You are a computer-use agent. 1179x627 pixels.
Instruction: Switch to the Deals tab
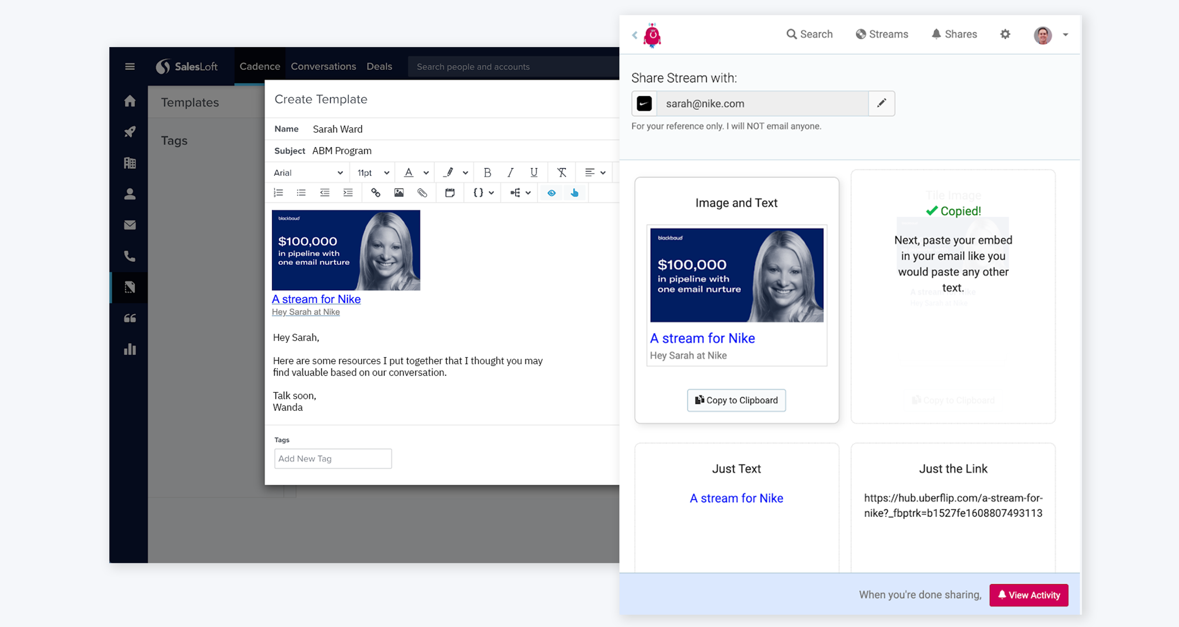tap(379, 66)
